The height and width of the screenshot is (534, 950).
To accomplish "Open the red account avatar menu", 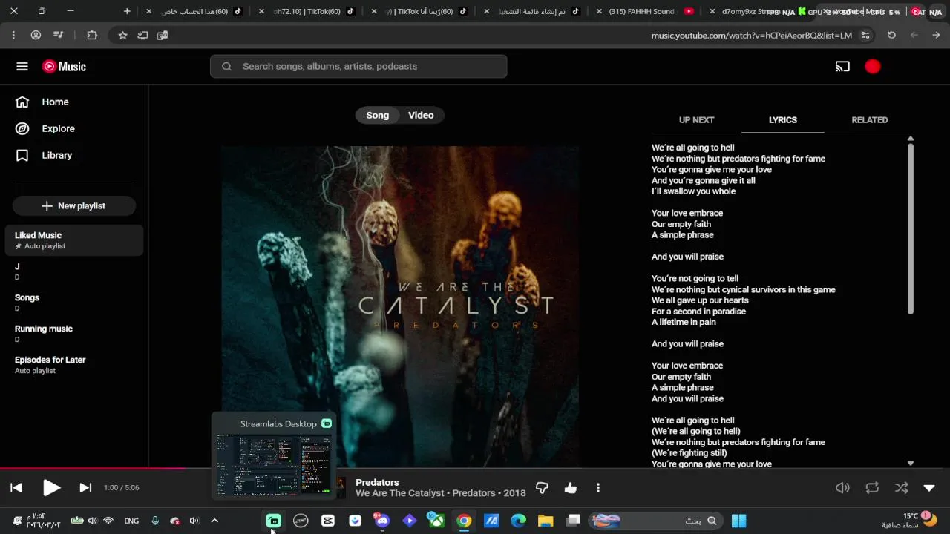I will coord(873,67).
